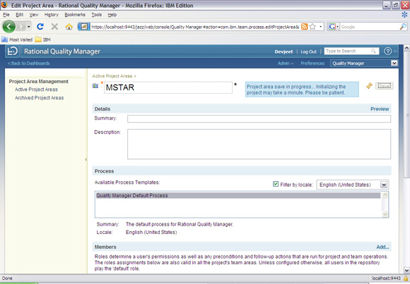
Task: Click the Google search engine icon
Action: click(332, 27)
